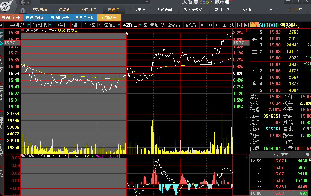Open the 备忘录 memo button
311x196 pixels.
191,25
